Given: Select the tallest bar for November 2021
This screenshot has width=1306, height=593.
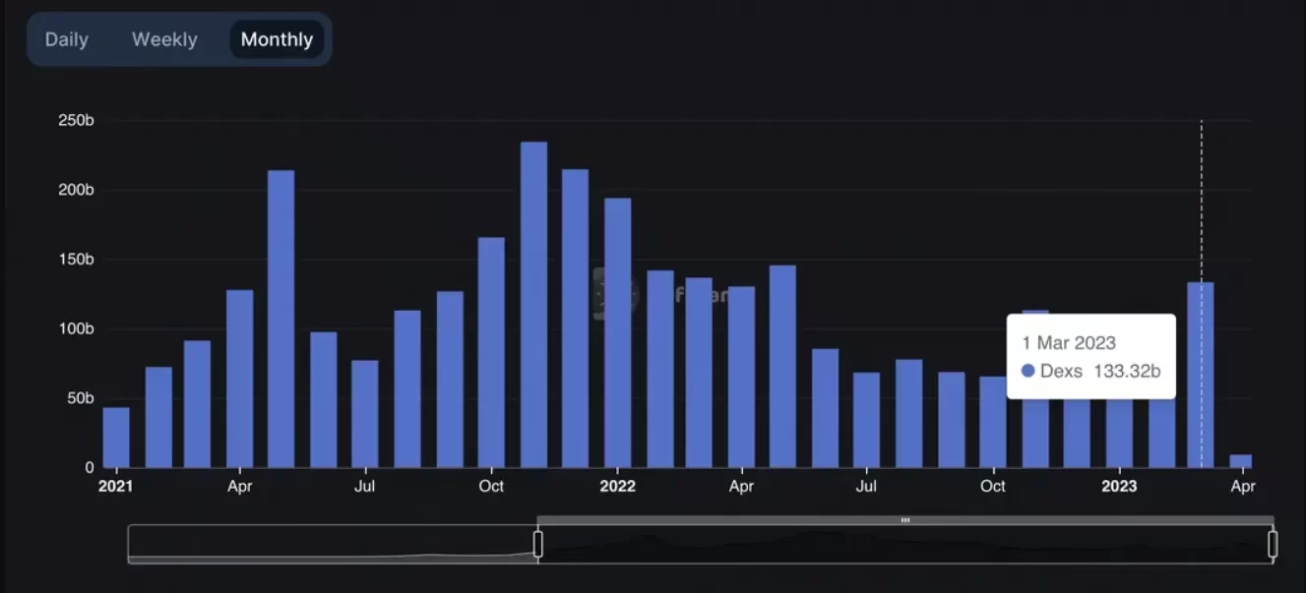Looking at the screenshot, I should point(533,305).
